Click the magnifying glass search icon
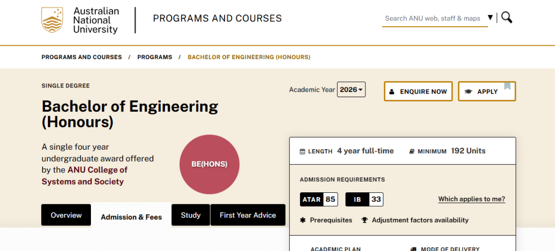The image size is (555, 251). (507, 17)
